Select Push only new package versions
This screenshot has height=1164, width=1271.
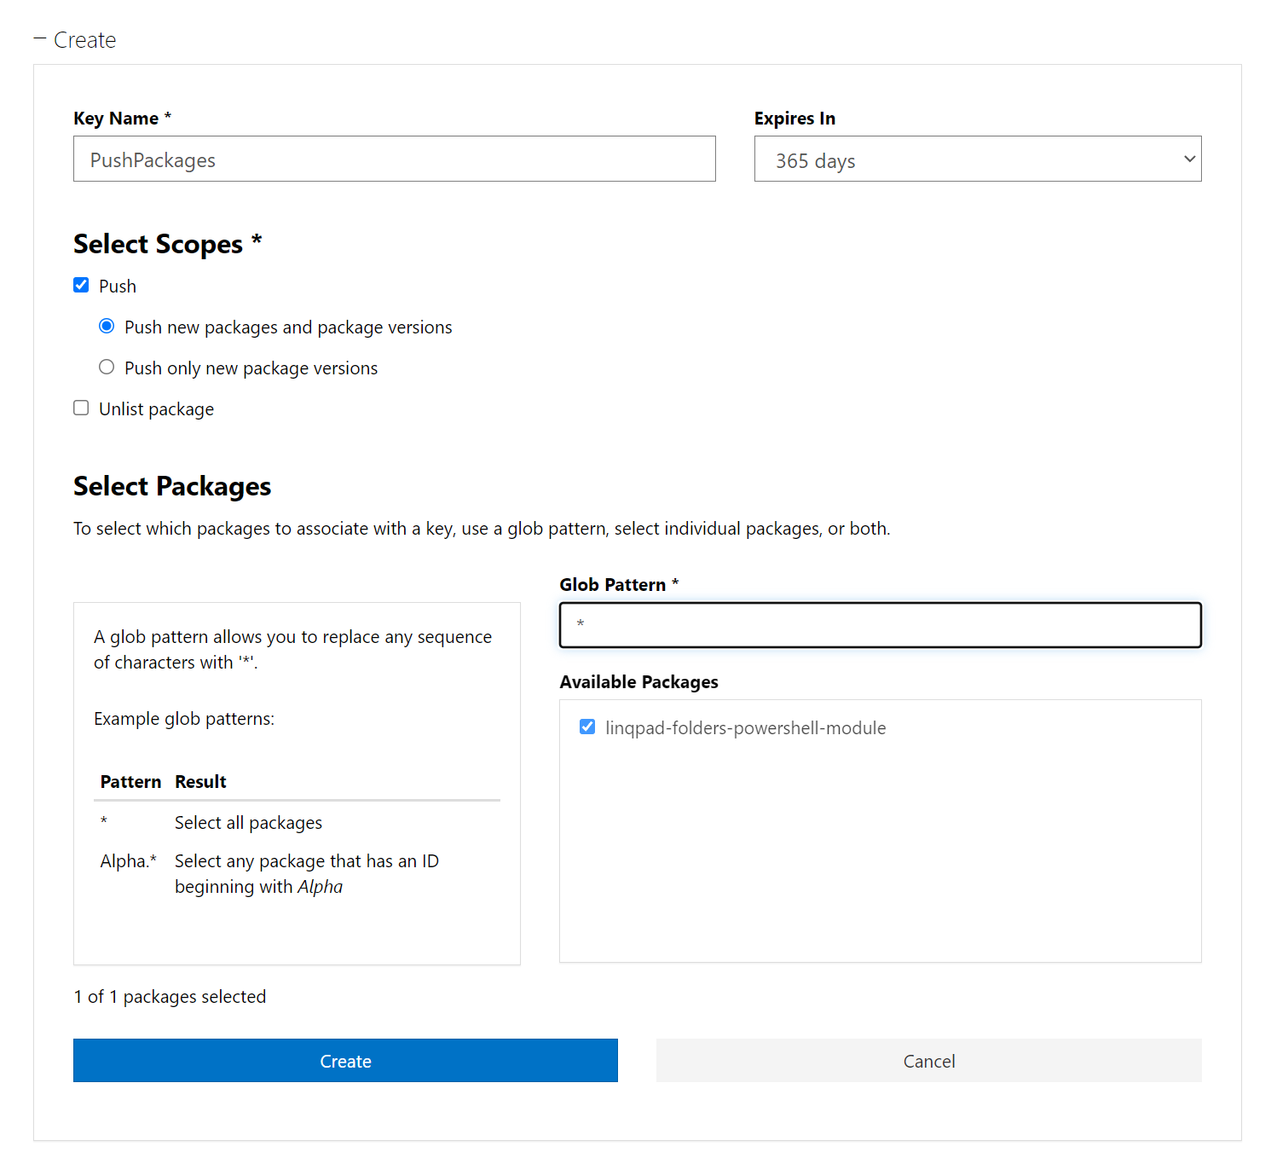[x=107, y=368]
